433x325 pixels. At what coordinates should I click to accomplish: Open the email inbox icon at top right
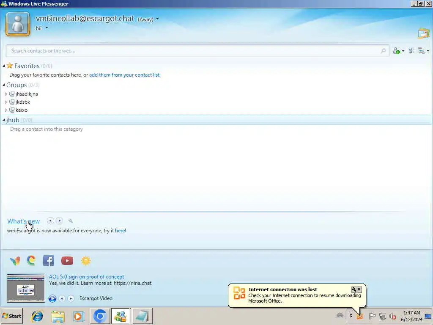click(423, 33)
